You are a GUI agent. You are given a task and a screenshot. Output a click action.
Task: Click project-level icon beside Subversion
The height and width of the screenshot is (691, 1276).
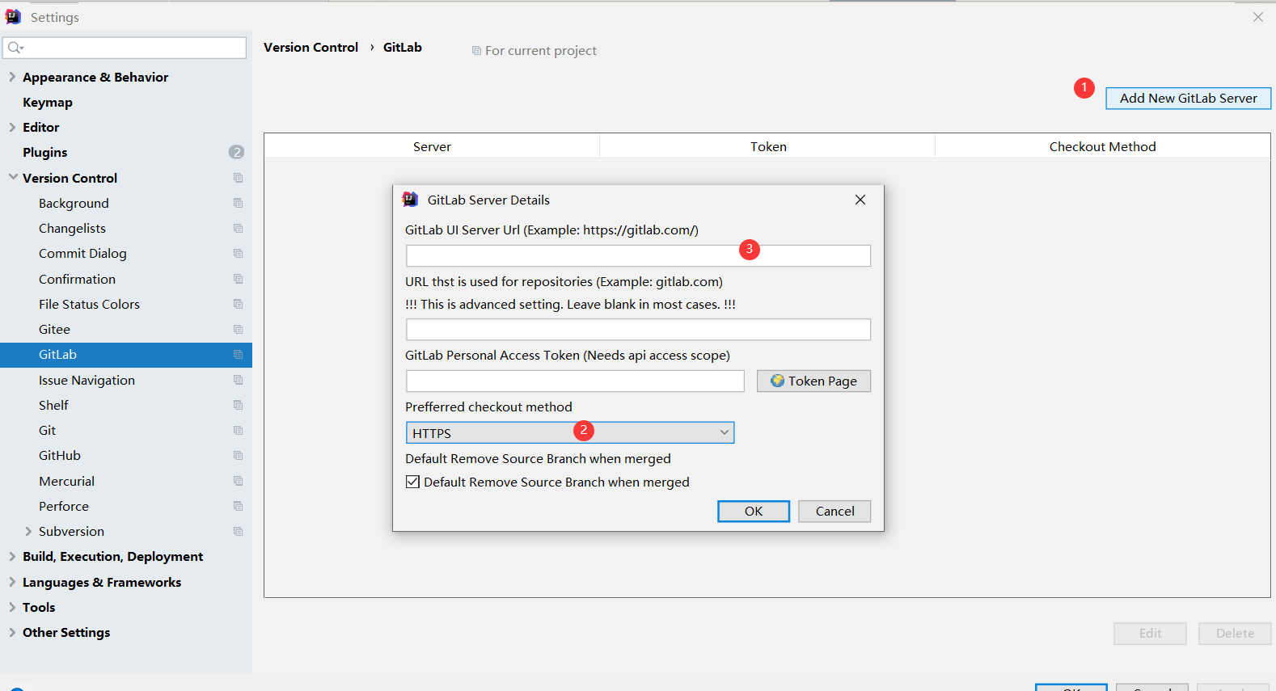238,532
